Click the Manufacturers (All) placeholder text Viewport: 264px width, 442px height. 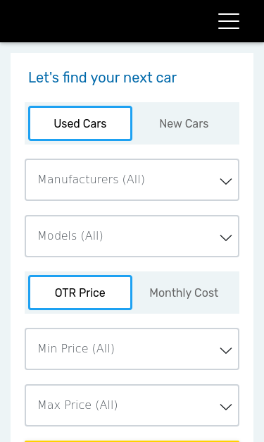pos(92,179)
